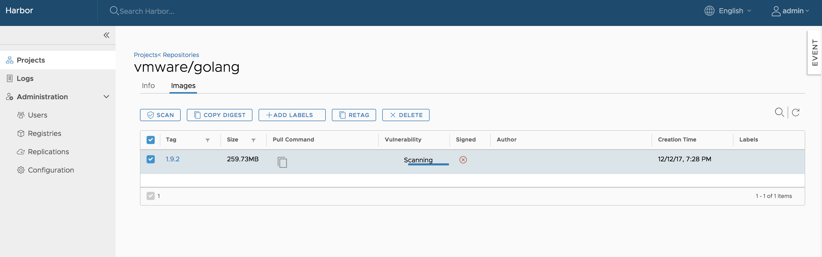The width and height of the screenshot is (822, 257).
Task: Click the Projects sidebar icon
Action: (10, 60)
